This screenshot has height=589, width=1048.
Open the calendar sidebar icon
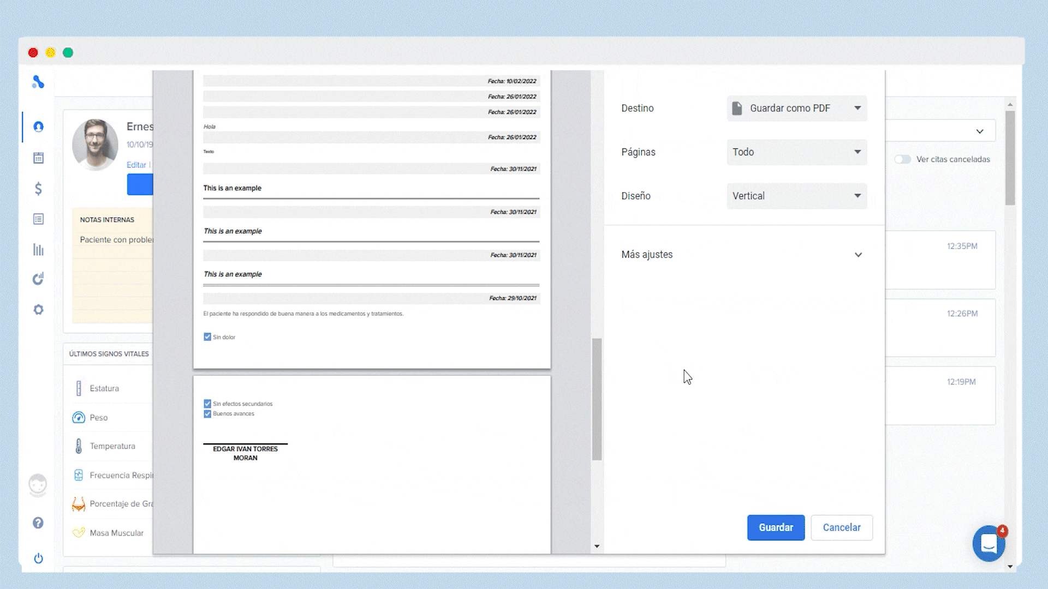(38, 158)
